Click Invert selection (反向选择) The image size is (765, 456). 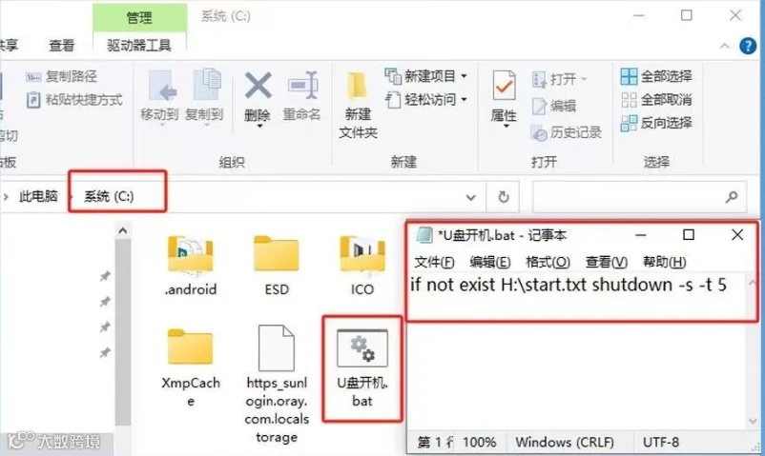656,123
